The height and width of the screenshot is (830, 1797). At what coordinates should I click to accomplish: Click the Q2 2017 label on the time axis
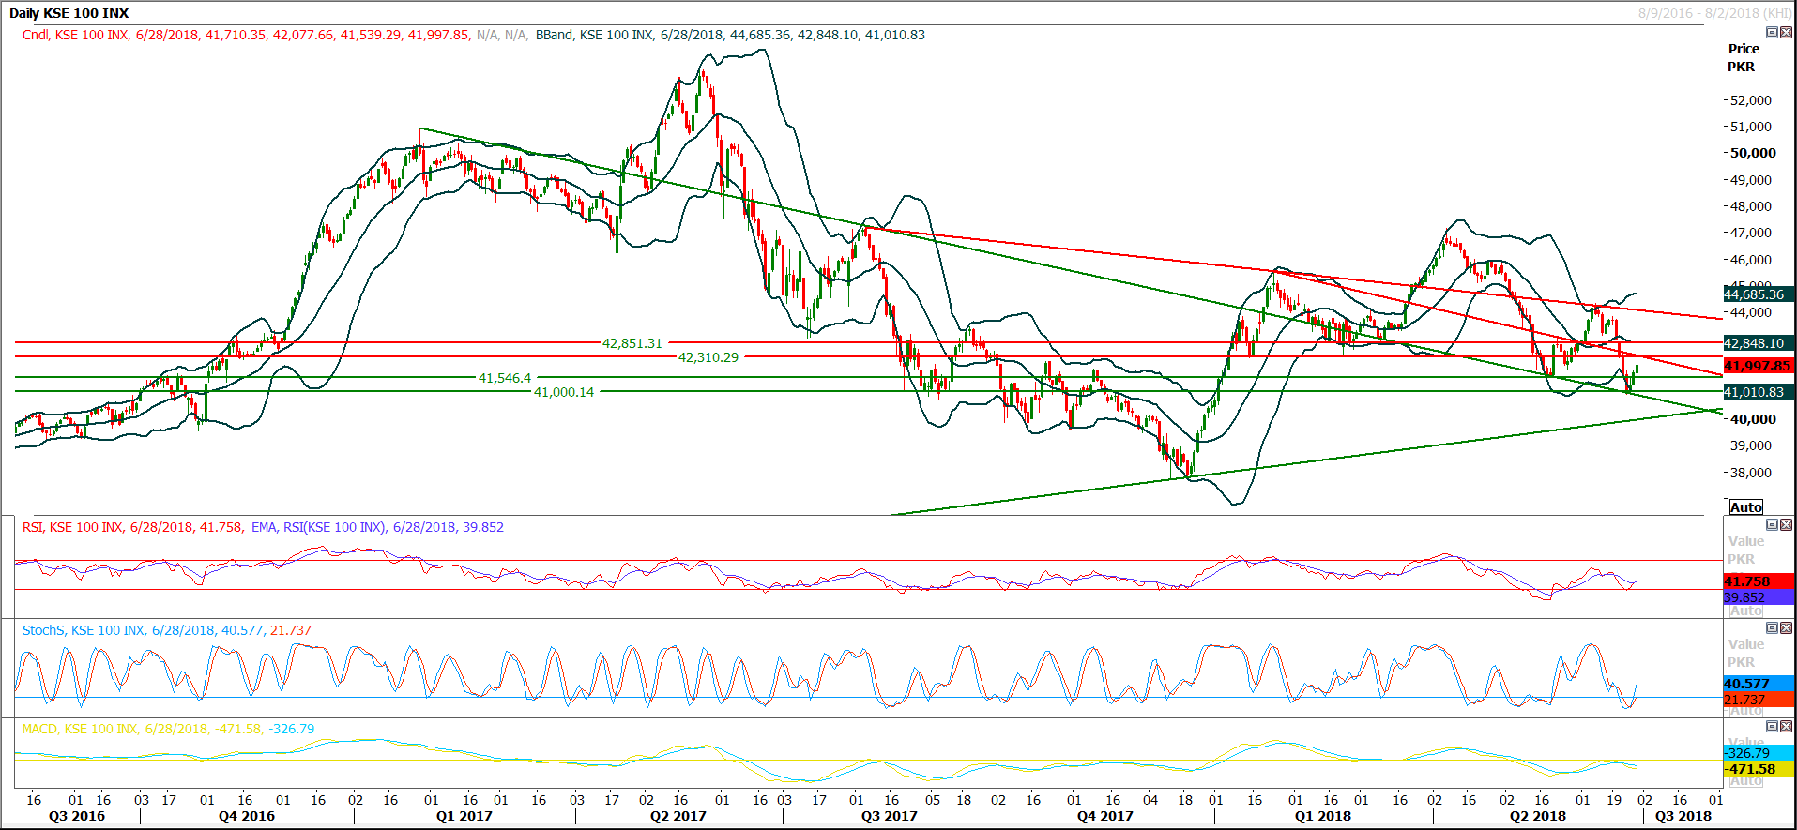(678, 816)
